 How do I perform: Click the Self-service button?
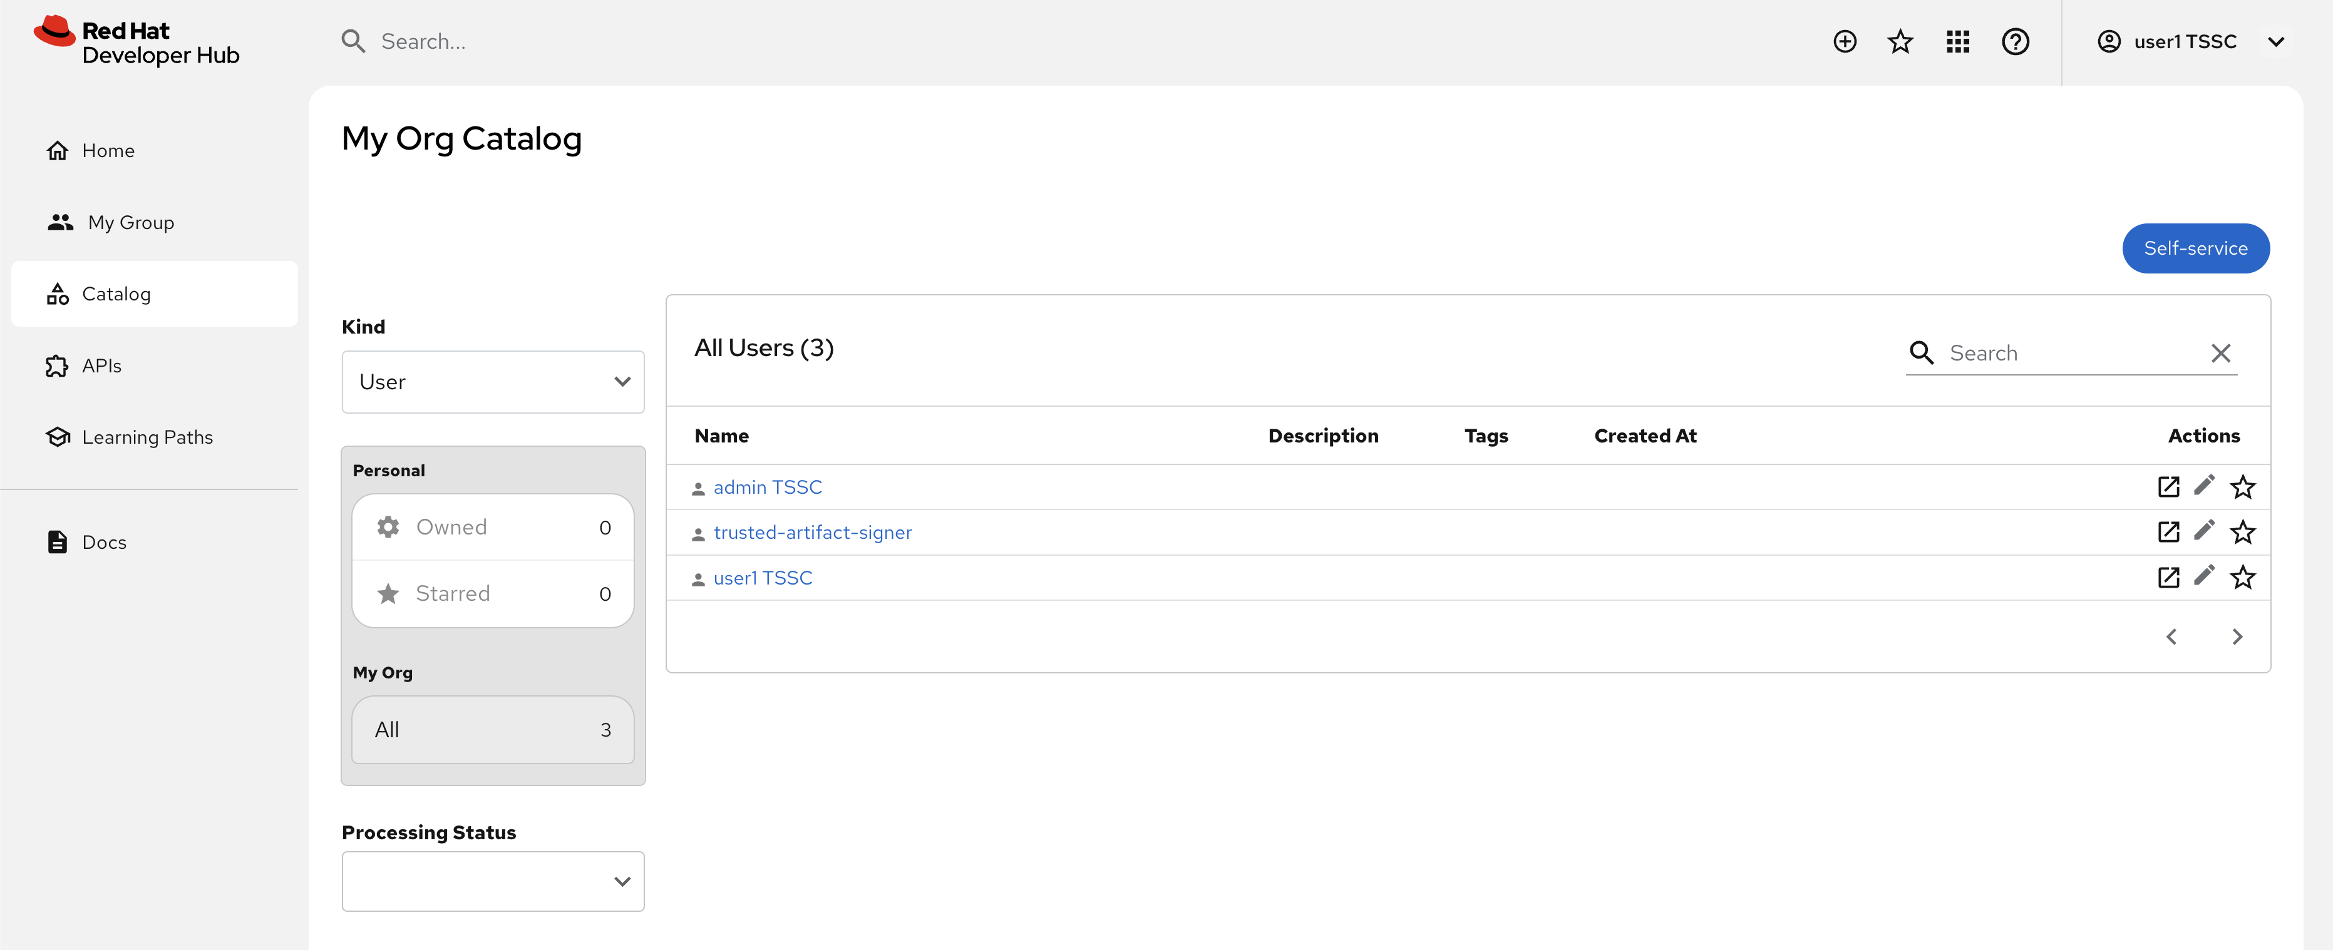[x=2195, y=247]
